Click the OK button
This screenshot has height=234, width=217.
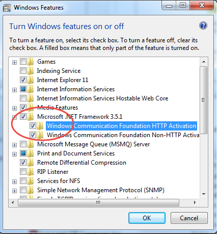click(147, 218)
